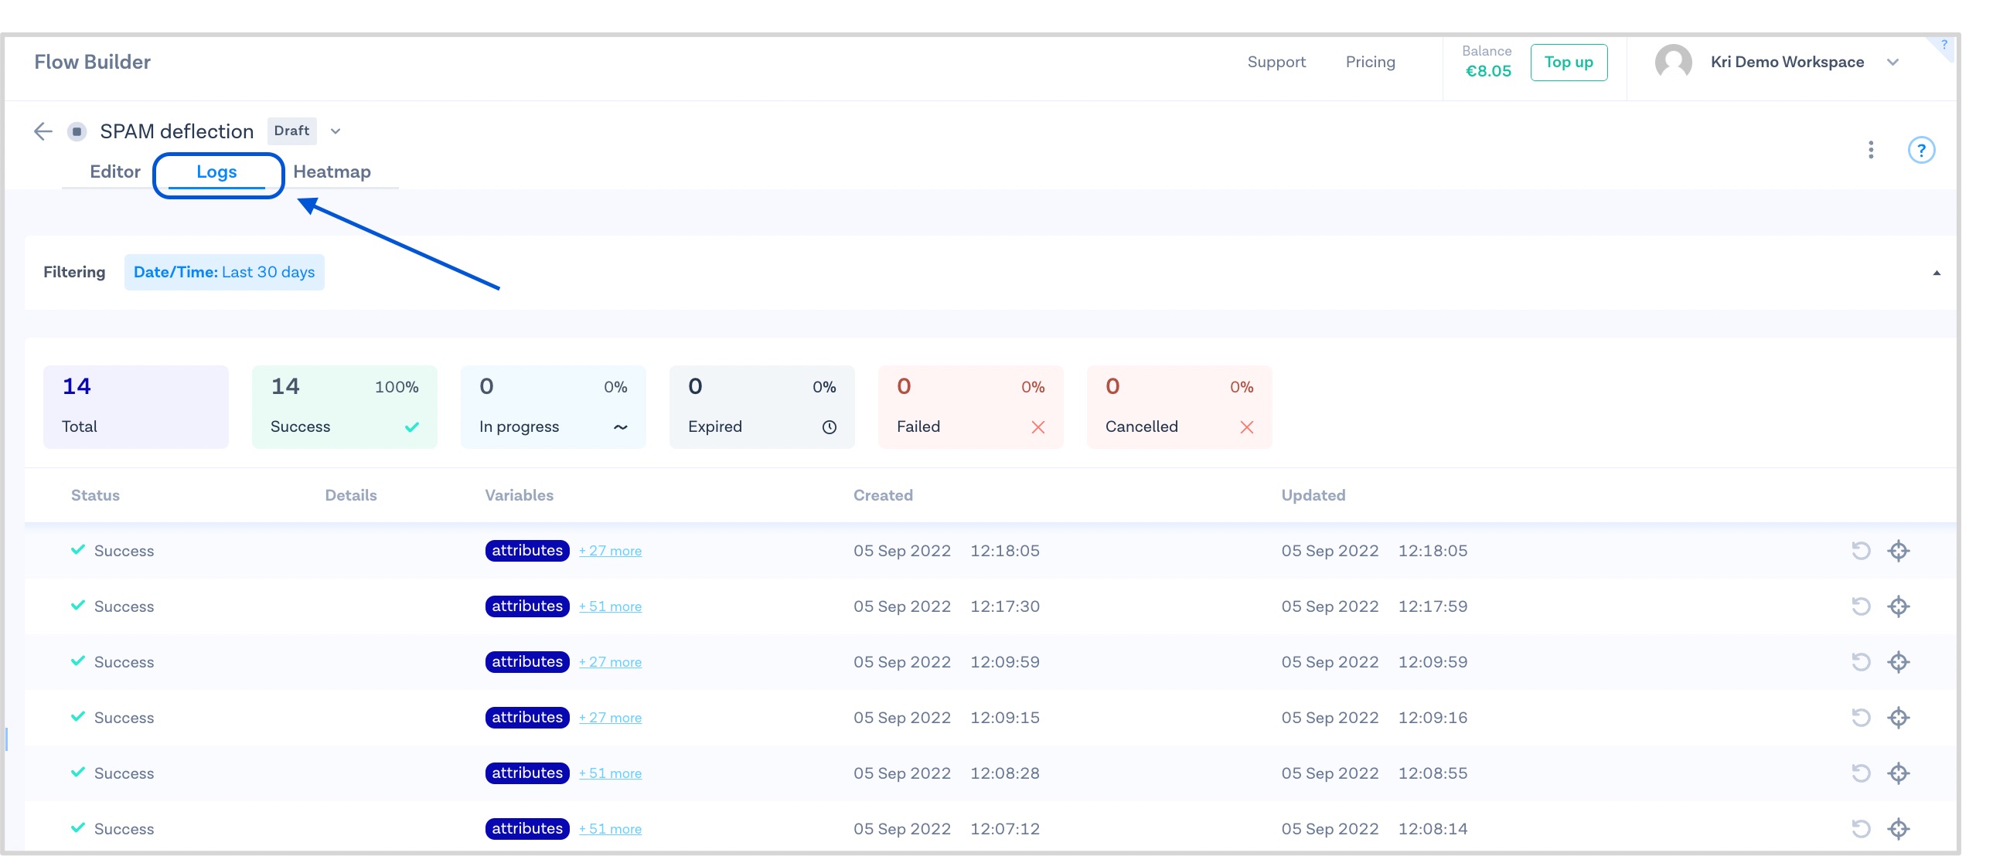This screenshot has height=856, width=1993.
Task: Open the Support link
Action: click(1276, 62)
